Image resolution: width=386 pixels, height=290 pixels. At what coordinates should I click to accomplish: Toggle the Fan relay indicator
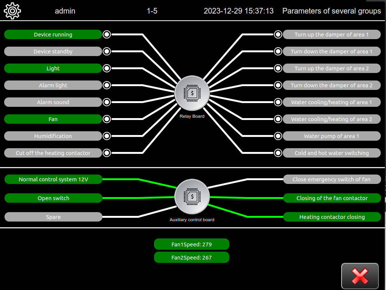pyautogui.click(x=53, y=119)
